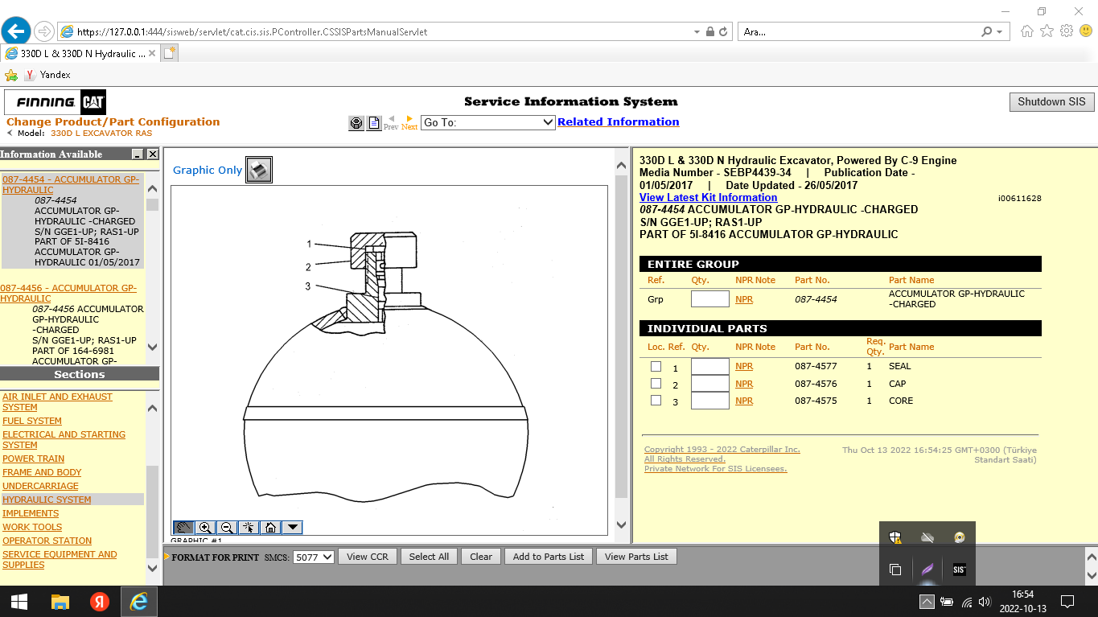Viewport: 1098px width, 617px height.
Task: Open the View Latest Kit Information link
Action: point(708,197)
